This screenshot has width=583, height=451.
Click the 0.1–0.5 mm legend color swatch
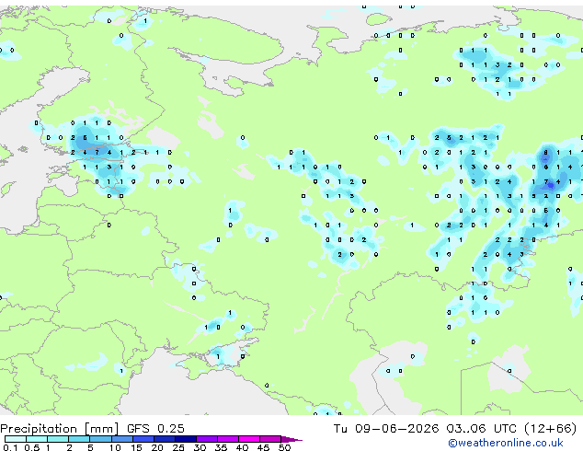[16, 439]
